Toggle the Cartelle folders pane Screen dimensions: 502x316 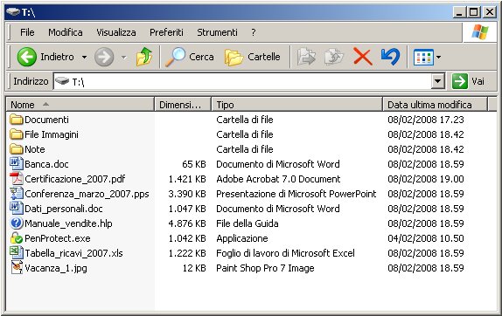pyautogui.click(x=252, y=57)
